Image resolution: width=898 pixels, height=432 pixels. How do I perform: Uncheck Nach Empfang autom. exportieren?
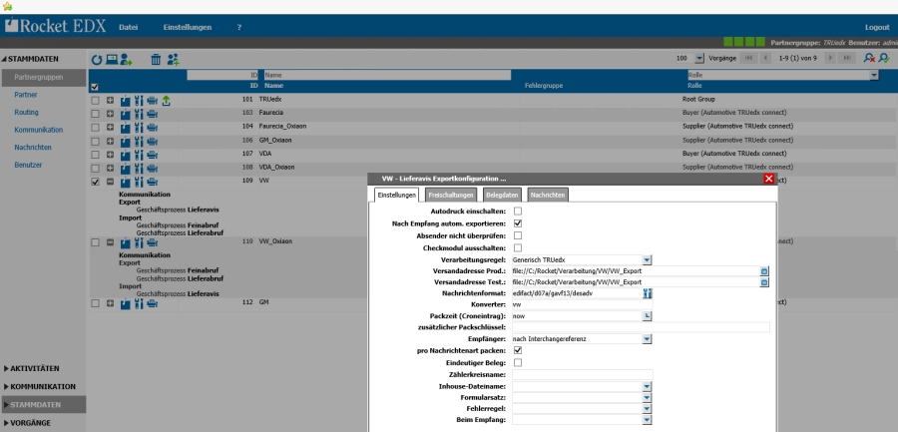point(518,223)
